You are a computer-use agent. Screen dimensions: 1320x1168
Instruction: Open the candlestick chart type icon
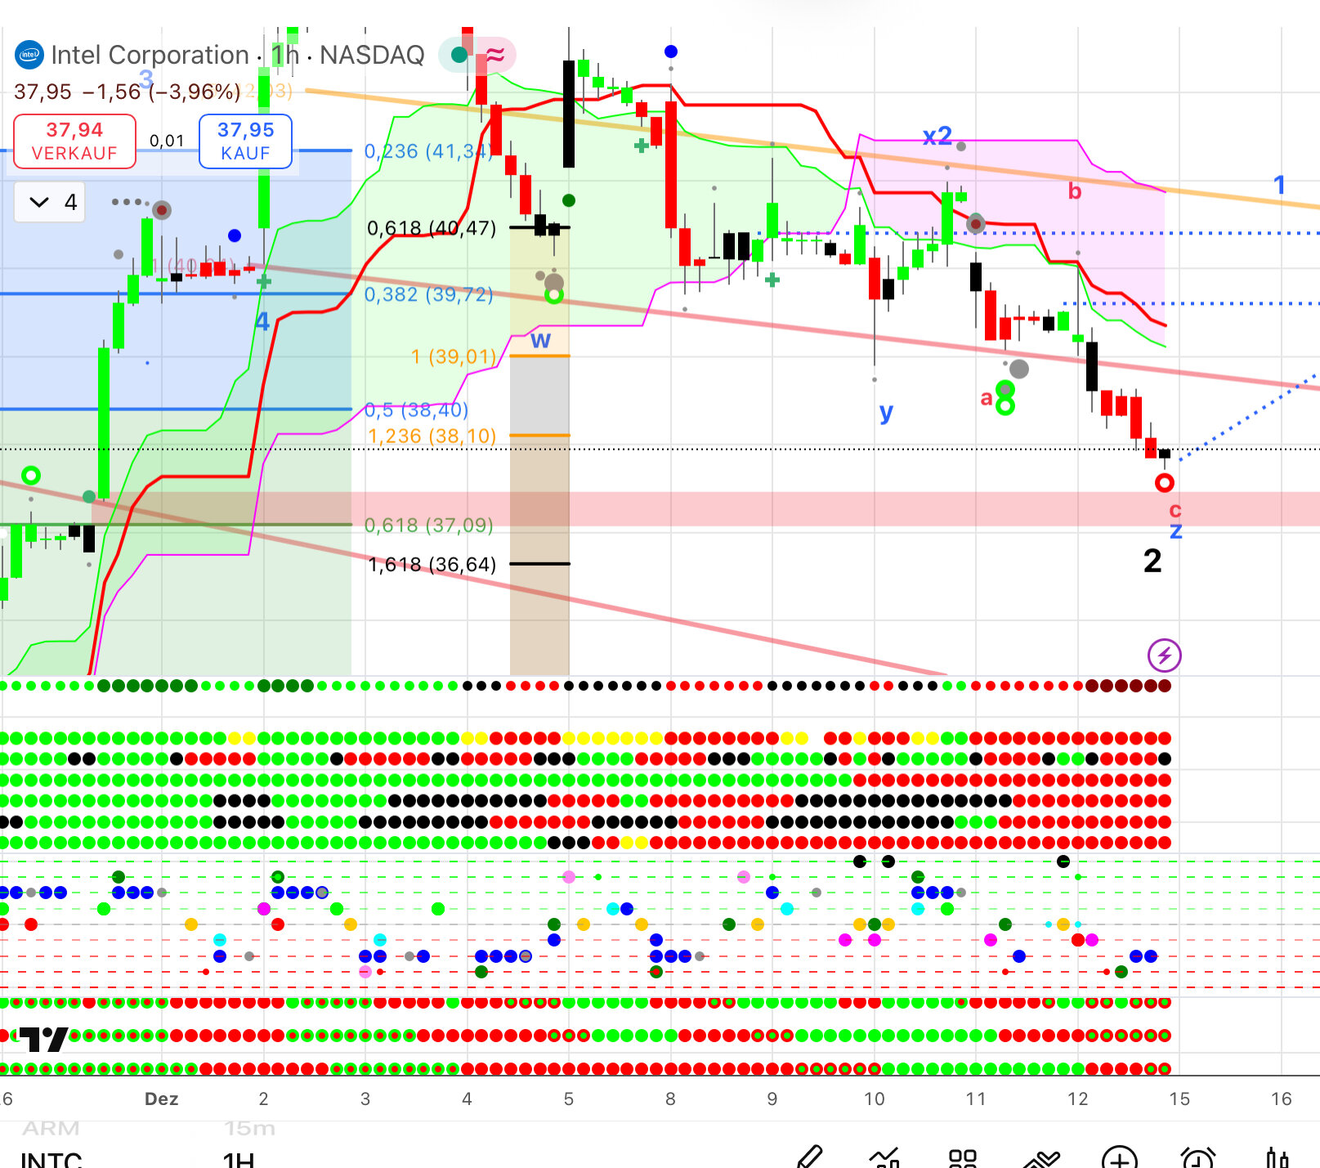coord(1276,1157)
